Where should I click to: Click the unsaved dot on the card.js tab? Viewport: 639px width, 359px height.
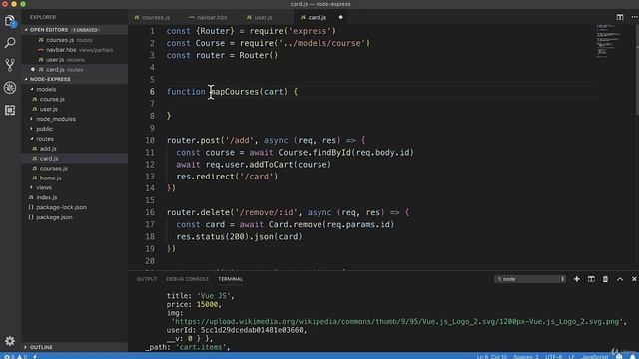pyautogui.click(x=341, y=18)
